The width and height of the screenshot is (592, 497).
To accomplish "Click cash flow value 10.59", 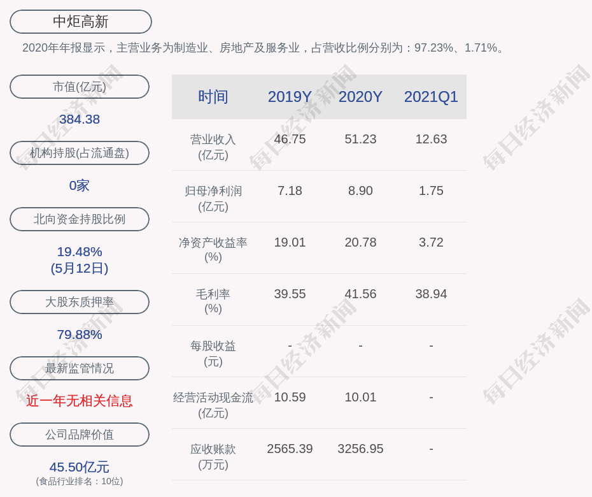I will [290, 397].
